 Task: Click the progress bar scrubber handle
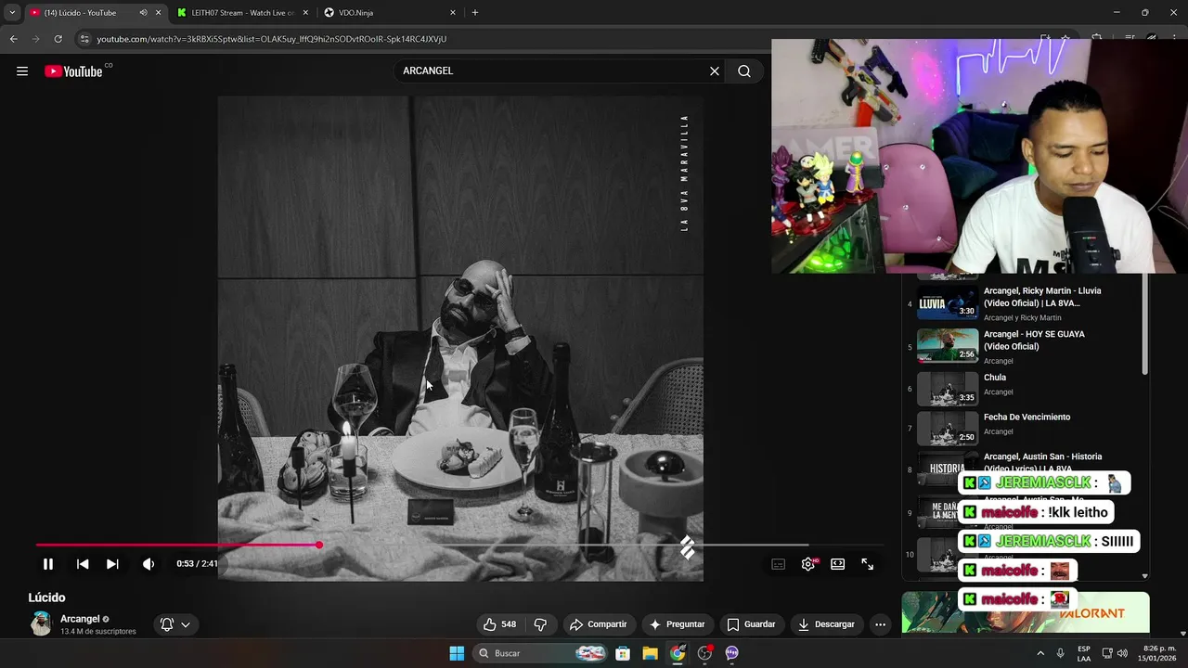point(318,546)
